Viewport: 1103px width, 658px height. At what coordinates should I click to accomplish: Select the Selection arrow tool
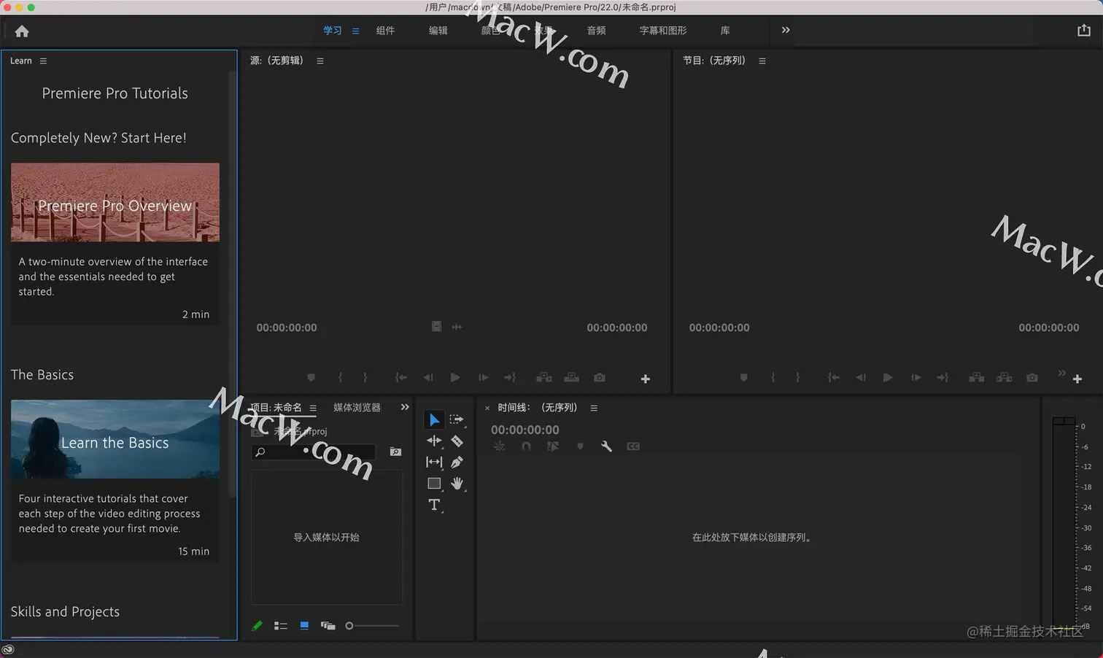434,419
